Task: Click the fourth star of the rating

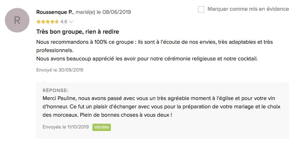Action: pos(52,22)
